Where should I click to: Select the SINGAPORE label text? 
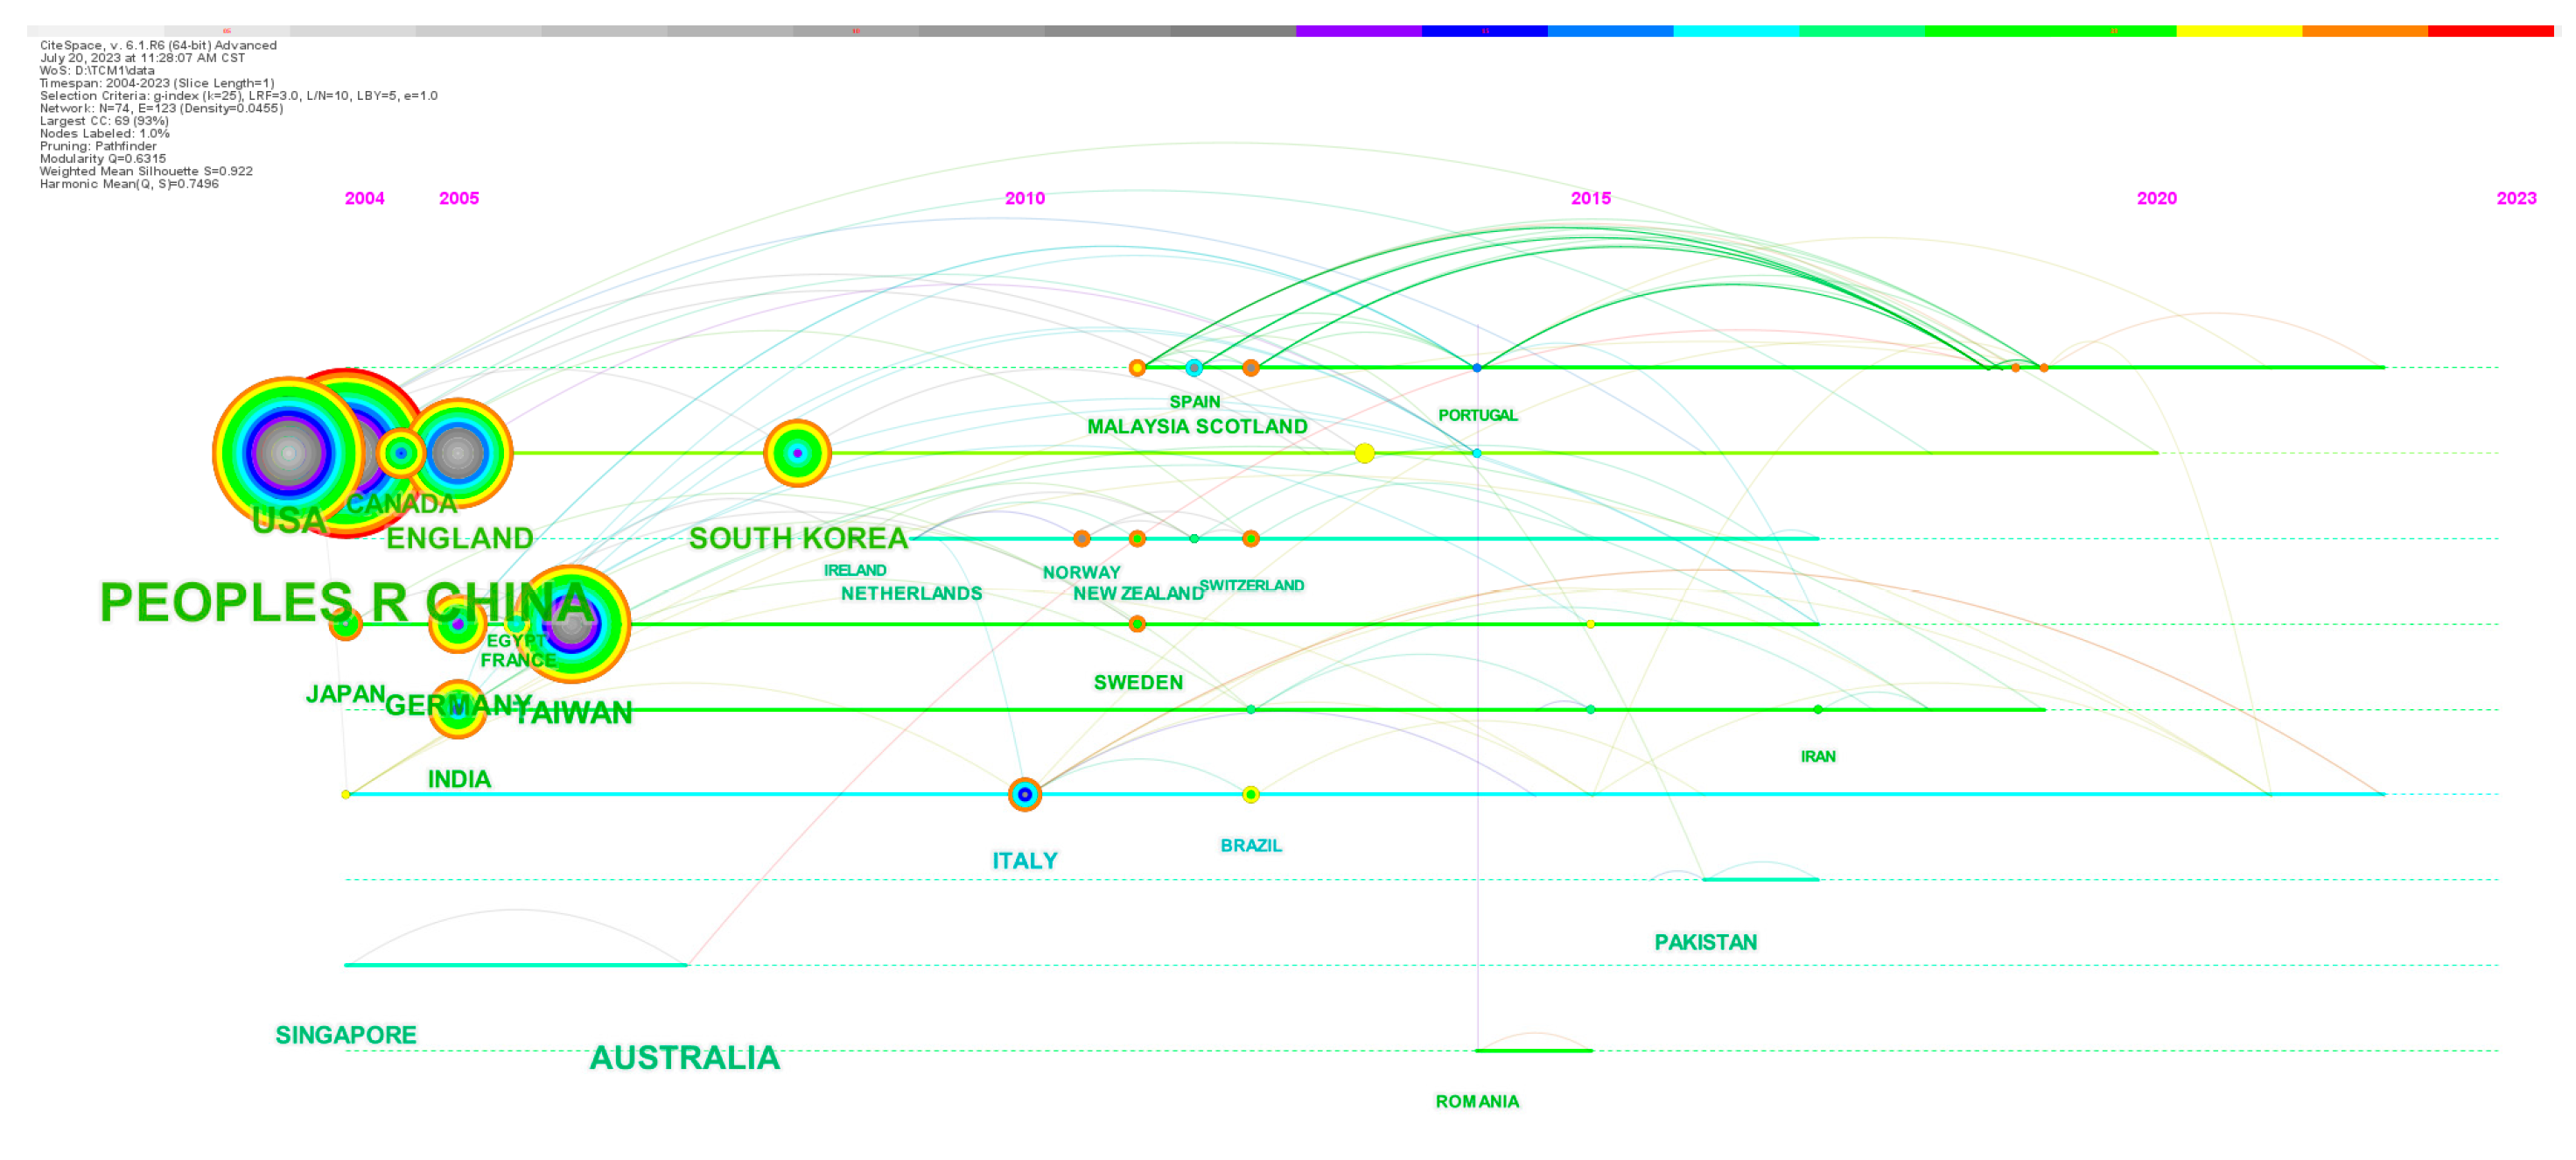[346, 1035]
